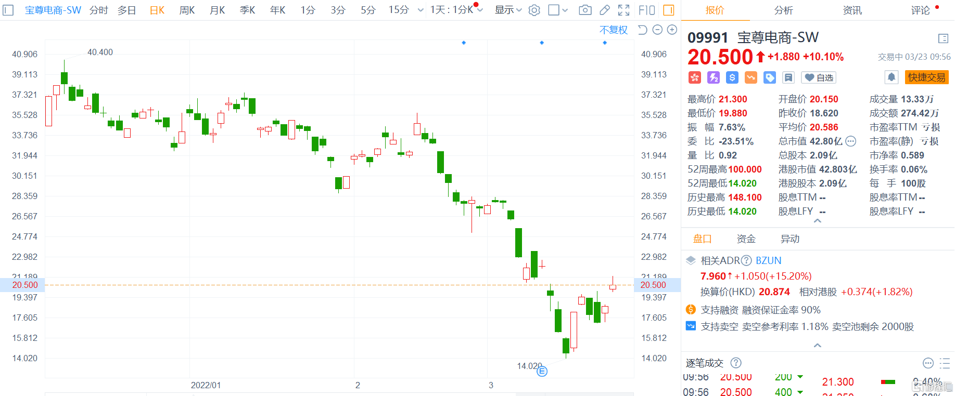Open the 总市值 more-info ellipsis icon

850,141
